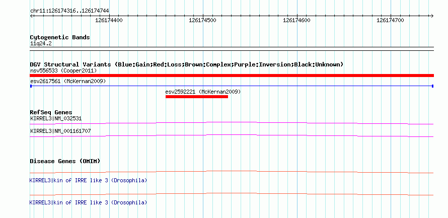The width and height of the screenshot is (448, 218).
Task: Open the KIRREL3|NM_032531 gene label
Action: tap(56, 118)
